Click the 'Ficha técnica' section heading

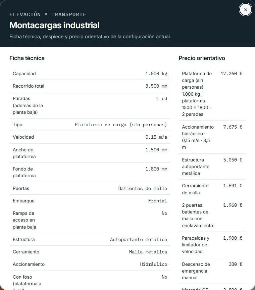27,58
